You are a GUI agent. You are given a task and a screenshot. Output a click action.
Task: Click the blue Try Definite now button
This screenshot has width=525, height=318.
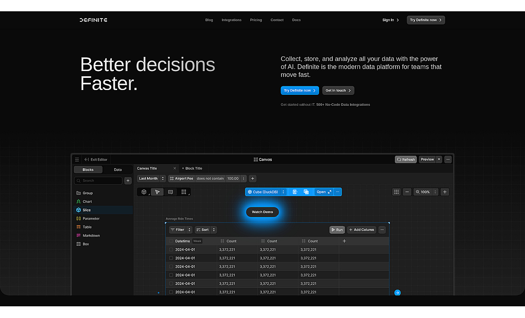click(300, 90)
